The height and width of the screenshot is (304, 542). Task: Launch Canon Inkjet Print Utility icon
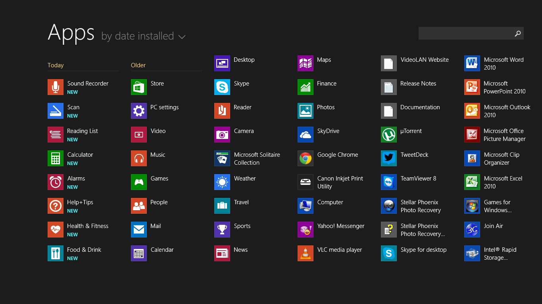306,182
